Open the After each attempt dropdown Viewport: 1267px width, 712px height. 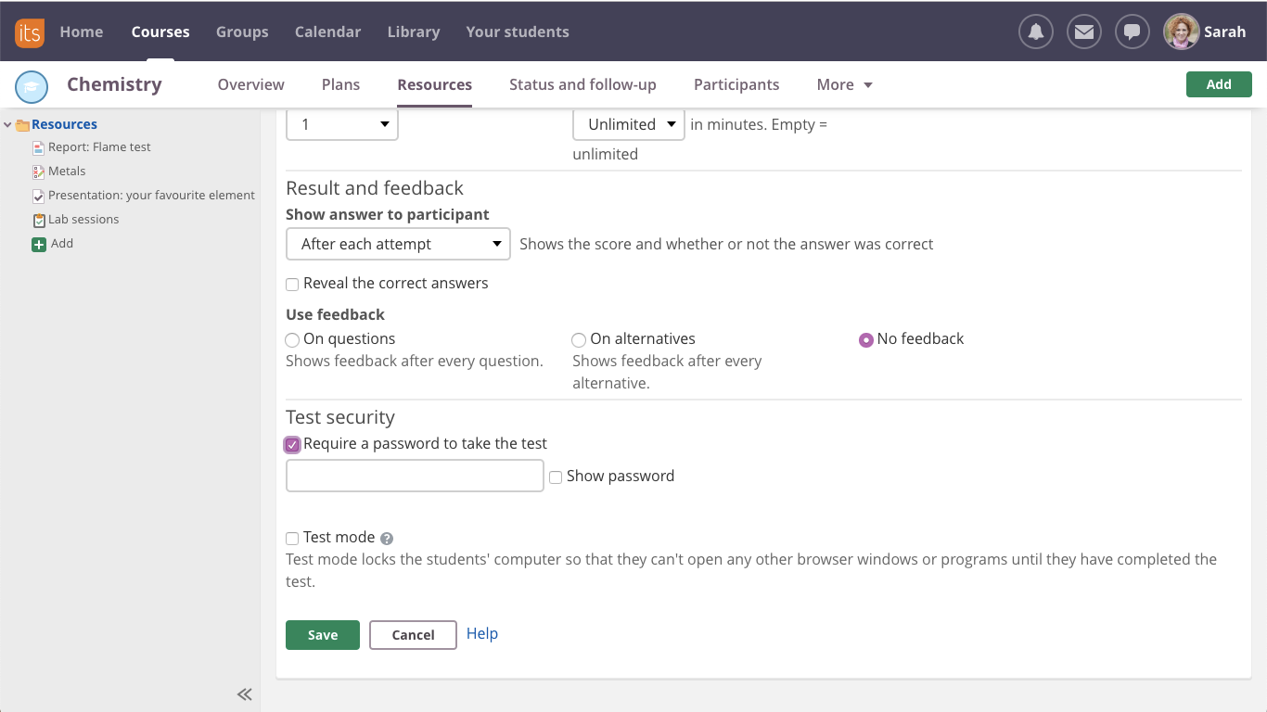[398, 244]
